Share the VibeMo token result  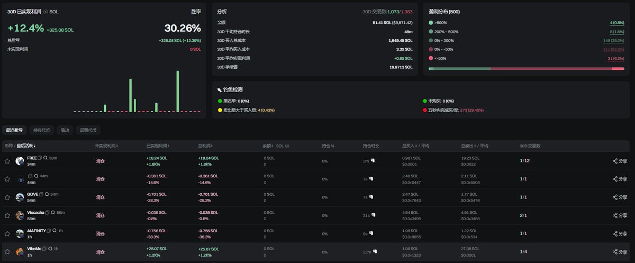pyautogui.click(x=620, y=252)
